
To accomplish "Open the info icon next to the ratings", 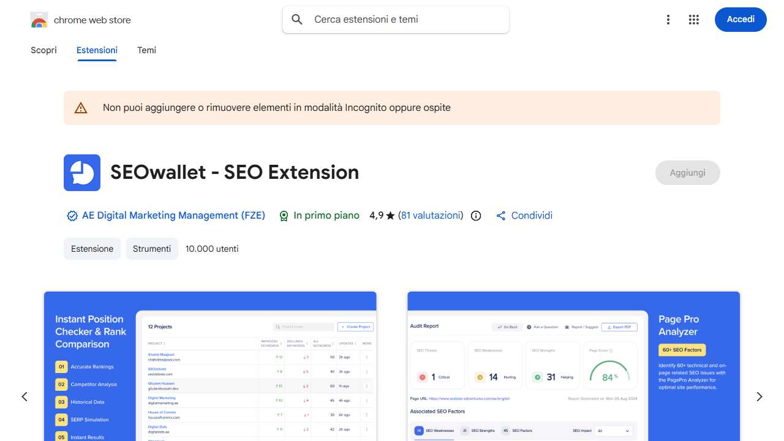I will 476,216.
